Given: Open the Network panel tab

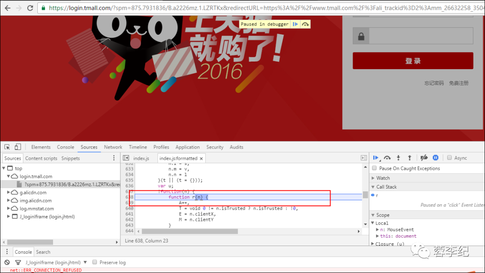Looking at the screenshot, I should click(x=113, y=147).
